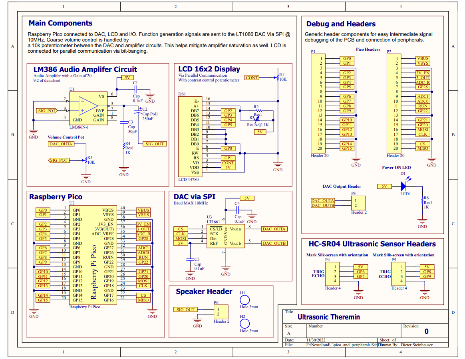
Task: Click the P1 Pico Header 20 component
Action: 318,103
